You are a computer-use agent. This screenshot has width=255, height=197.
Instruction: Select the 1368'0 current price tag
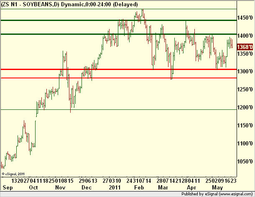(x=245, y=47)
